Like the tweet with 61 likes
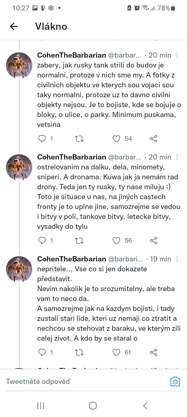 (x=116, y=353)
